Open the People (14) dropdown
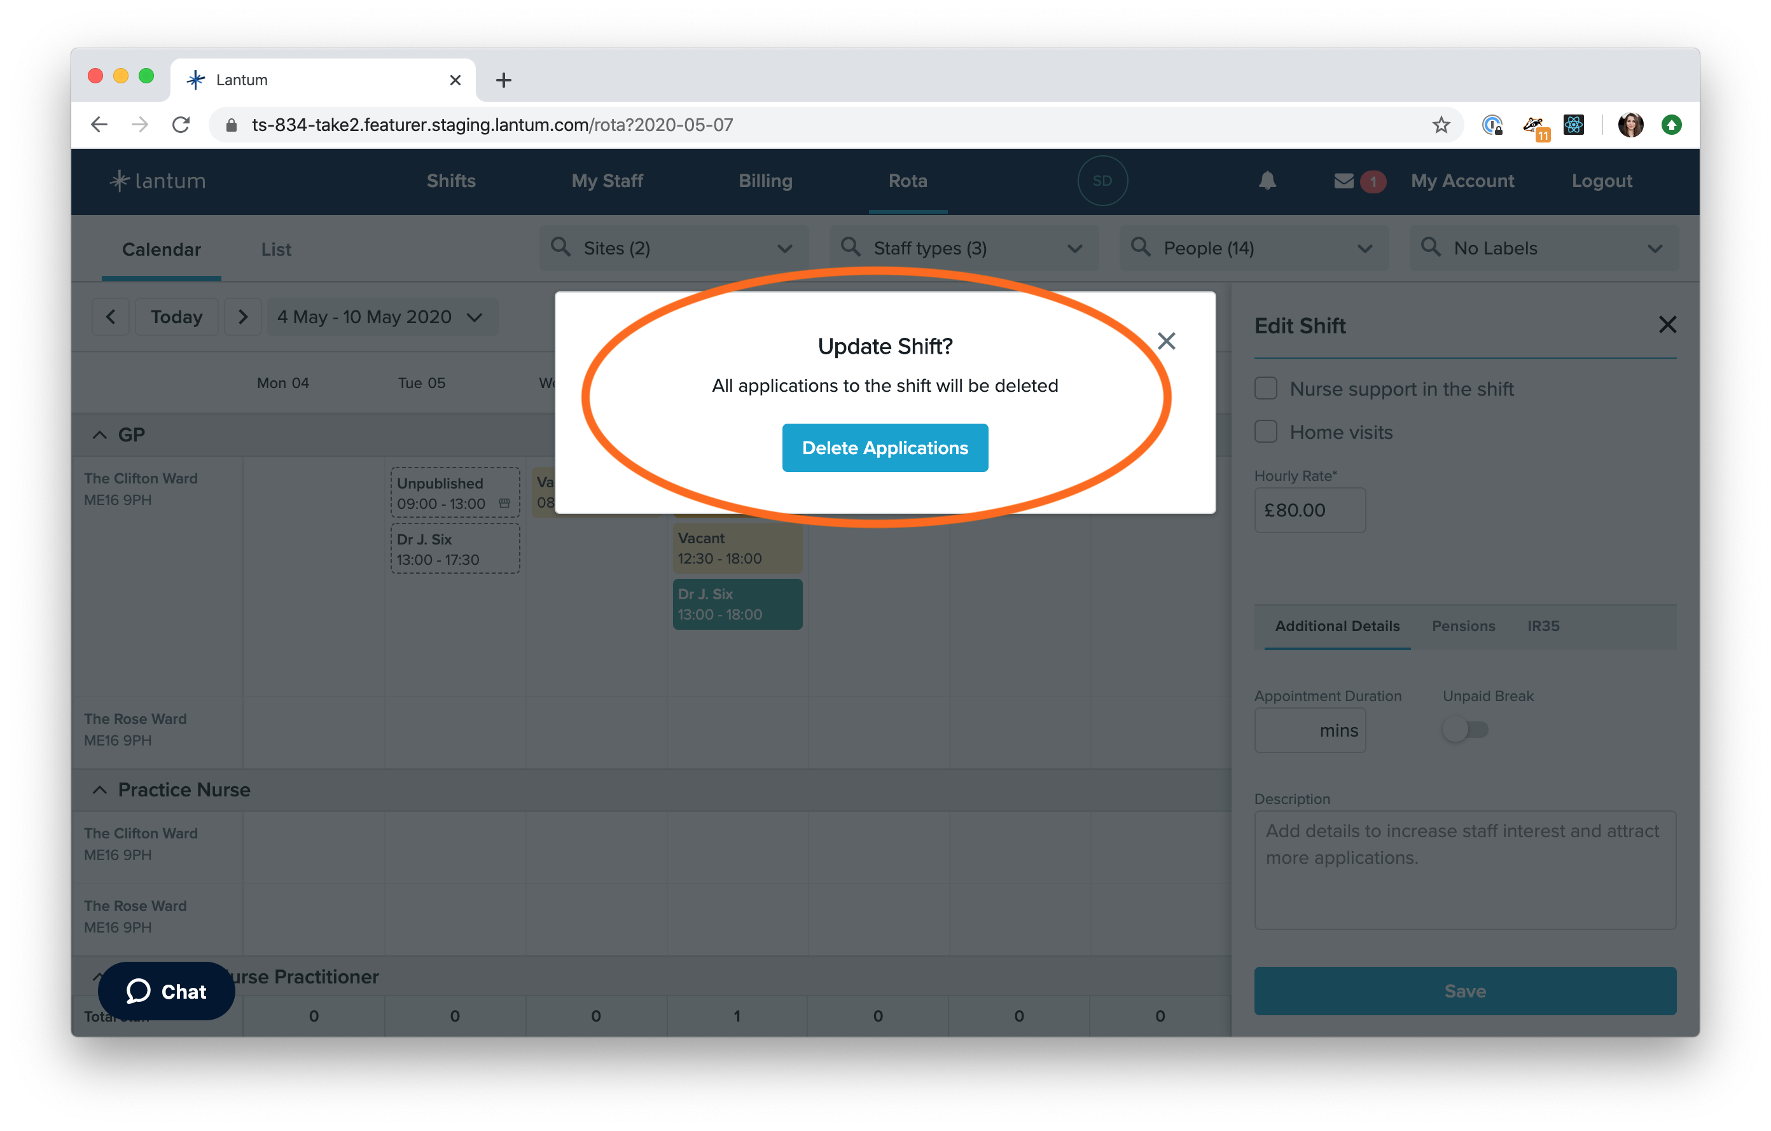Screen dimensions: 1771x1131 tap(1253, 248)
